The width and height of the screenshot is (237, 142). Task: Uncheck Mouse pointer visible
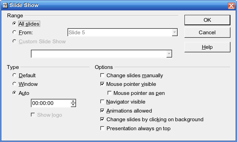point(102,84)
